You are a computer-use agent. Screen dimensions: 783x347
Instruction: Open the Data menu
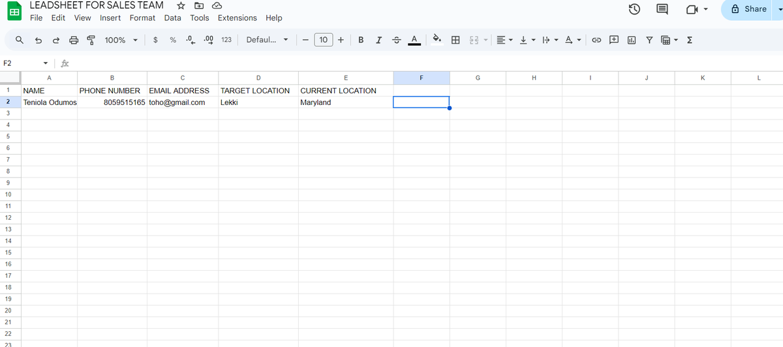pyautogui.click(x=173, y=18)
